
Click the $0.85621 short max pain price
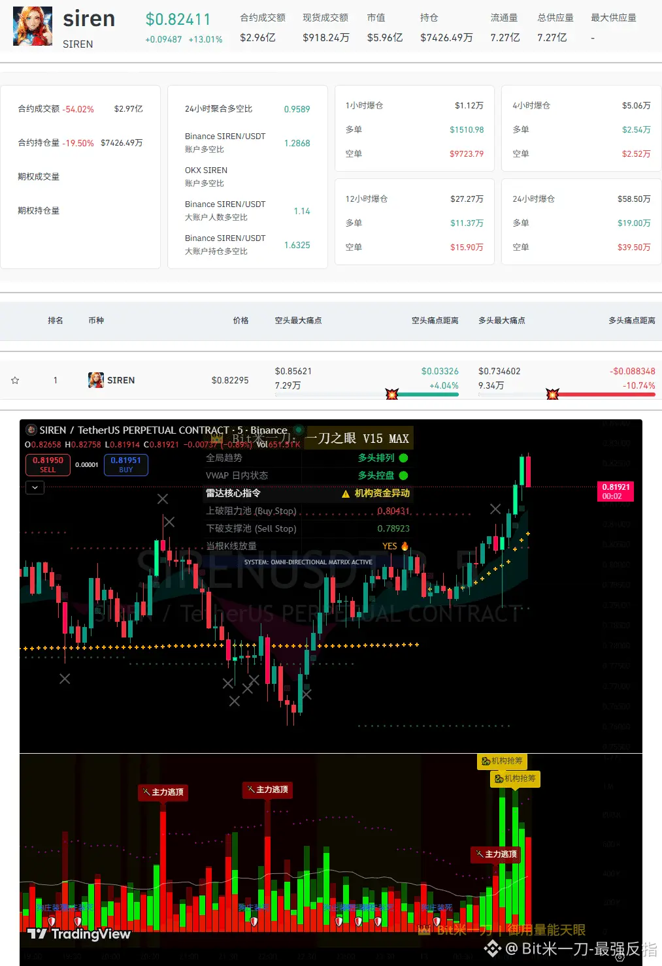[x=293, y=371]
